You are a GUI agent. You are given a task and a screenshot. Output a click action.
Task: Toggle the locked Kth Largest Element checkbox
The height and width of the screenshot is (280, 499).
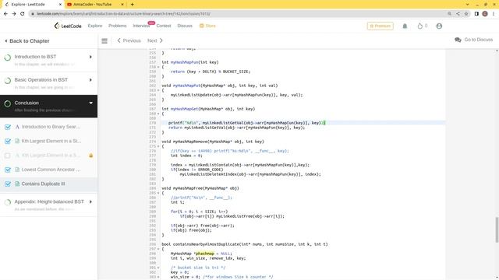point(8,156)
